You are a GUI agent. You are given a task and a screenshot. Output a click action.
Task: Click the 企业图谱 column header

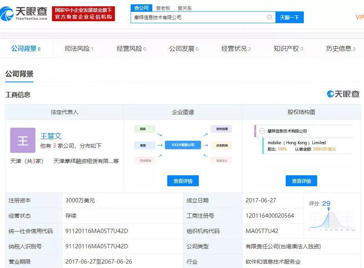183,112
